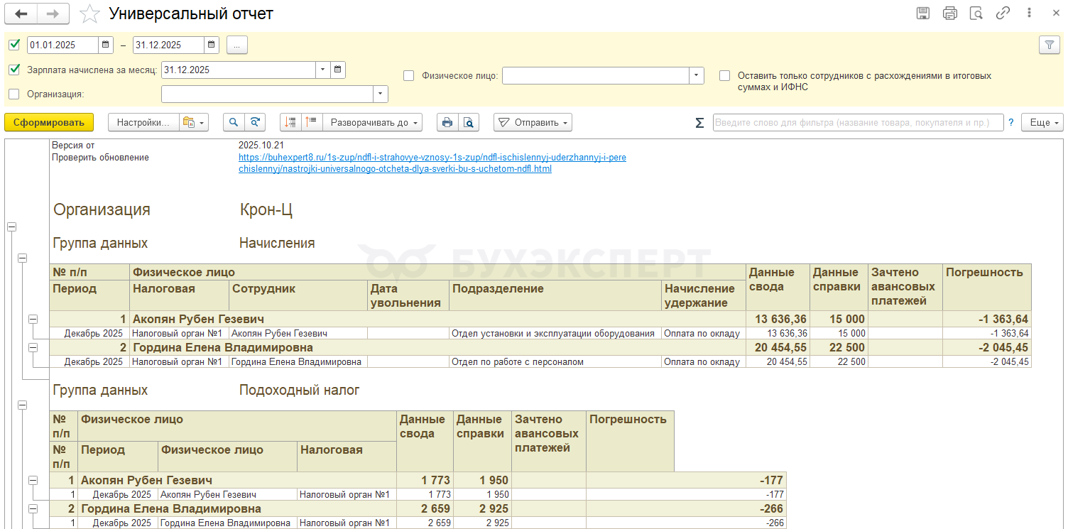Image resolution: width=1068 pixels, height=529 pixels.
Task: Open print preview icon in report toolbar
Action: click(x=469, y=123)
